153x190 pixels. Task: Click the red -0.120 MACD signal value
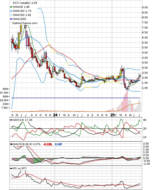48,144
